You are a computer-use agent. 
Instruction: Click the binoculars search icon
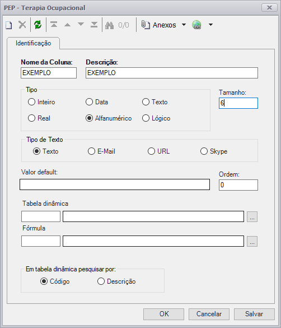[x=109, y=25]
